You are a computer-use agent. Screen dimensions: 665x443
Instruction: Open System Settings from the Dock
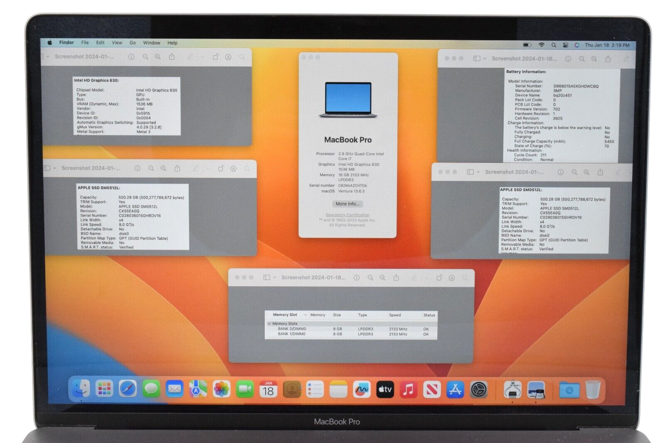tap(479, 389)
